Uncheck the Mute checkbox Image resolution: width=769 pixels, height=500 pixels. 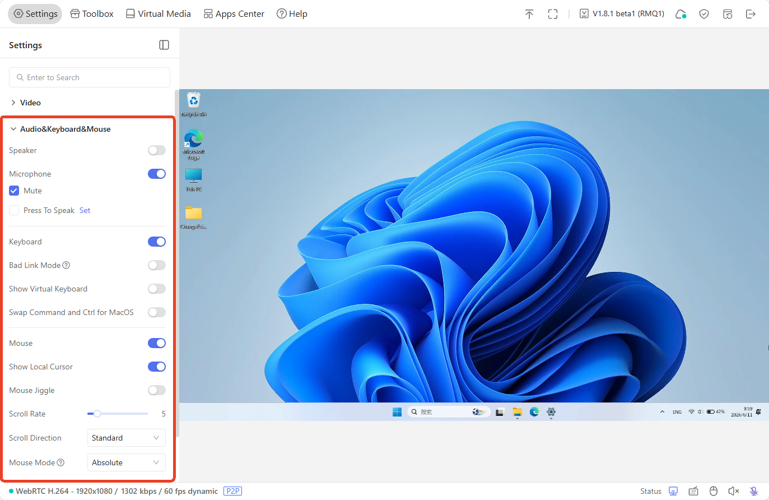pos(14,191)
